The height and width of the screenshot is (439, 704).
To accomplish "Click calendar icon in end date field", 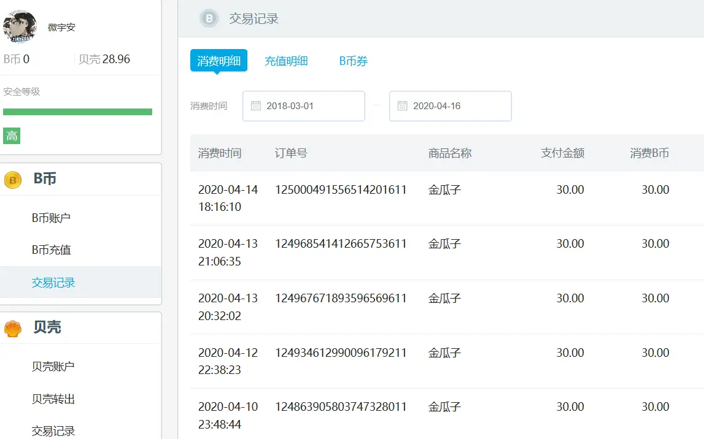I will coord(403,106).
